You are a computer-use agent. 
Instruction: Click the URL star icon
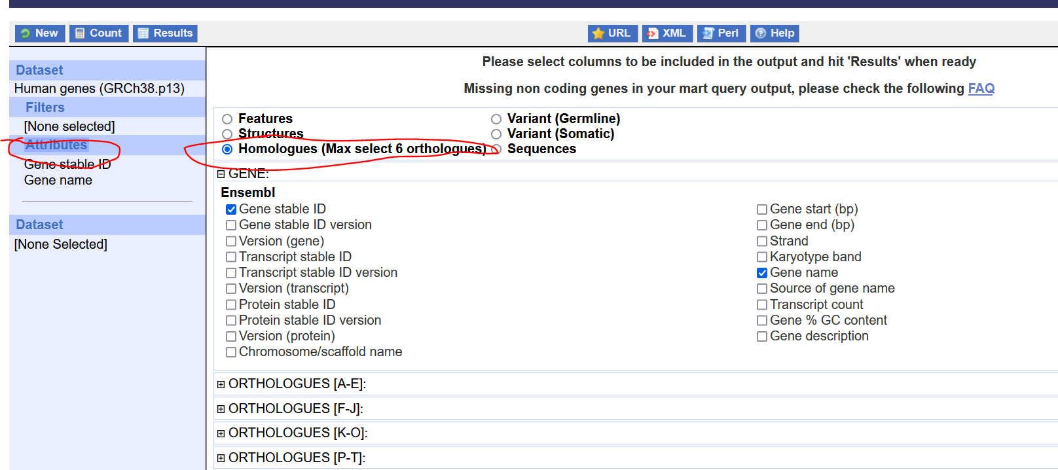598,33
